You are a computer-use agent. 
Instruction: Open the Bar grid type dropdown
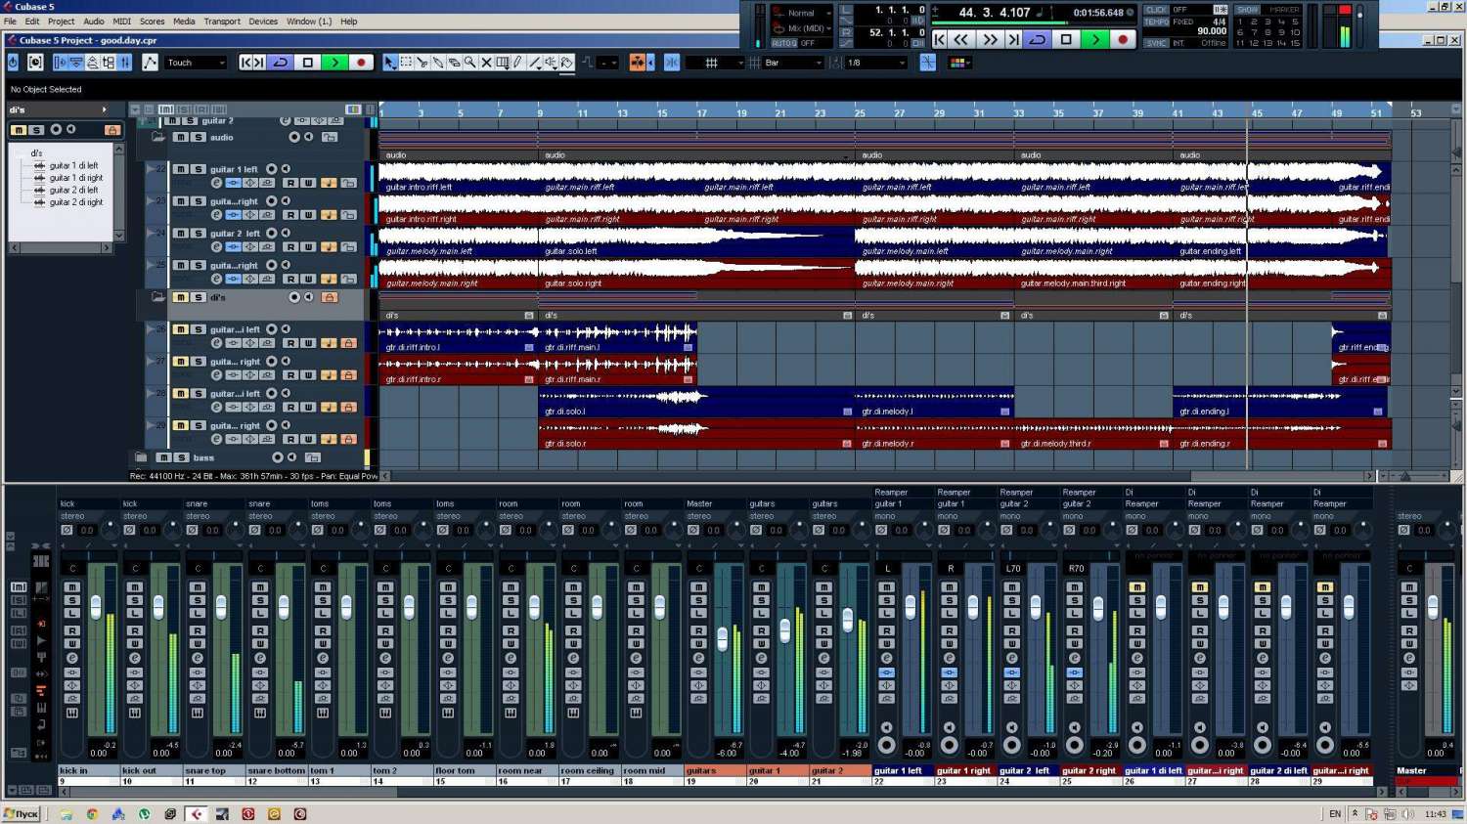tap(793, 63)
